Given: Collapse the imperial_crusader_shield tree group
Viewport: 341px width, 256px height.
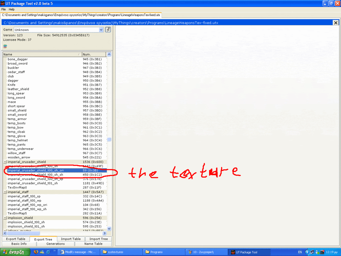Looking at the screenshot, I should point(5,162).
